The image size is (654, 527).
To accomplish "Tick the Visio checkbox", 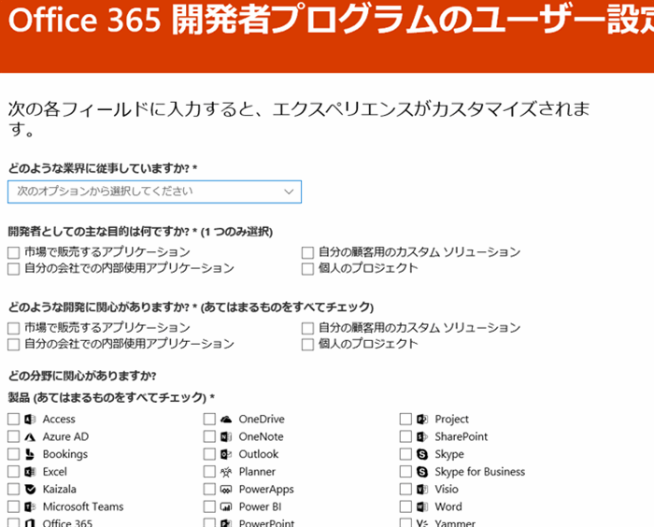I will pos(405,489).
